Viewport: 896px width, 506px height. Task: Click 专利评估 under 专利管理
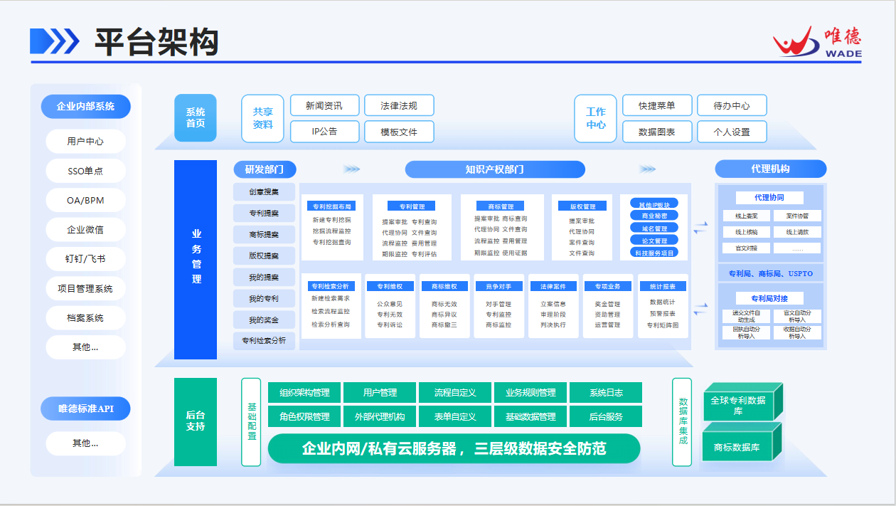425,253
